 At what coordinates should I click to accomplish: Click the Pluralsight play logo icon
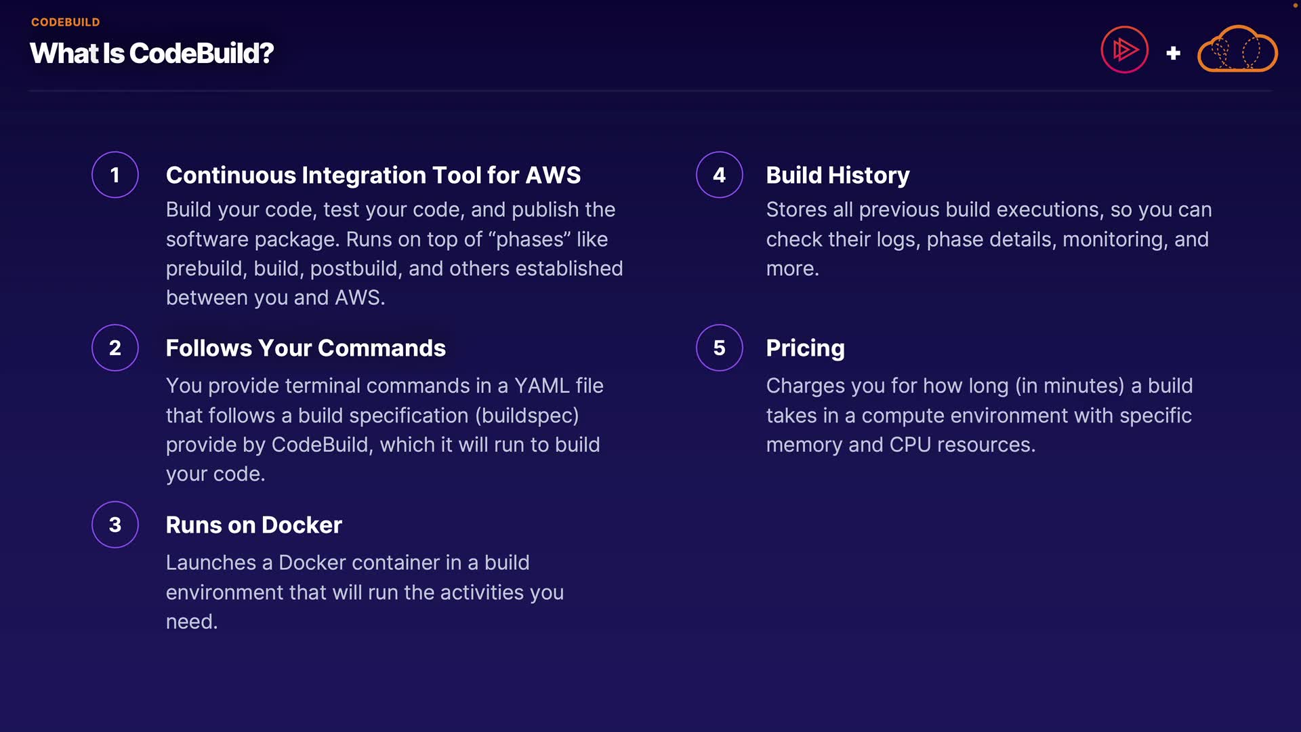click(1124, 49)
